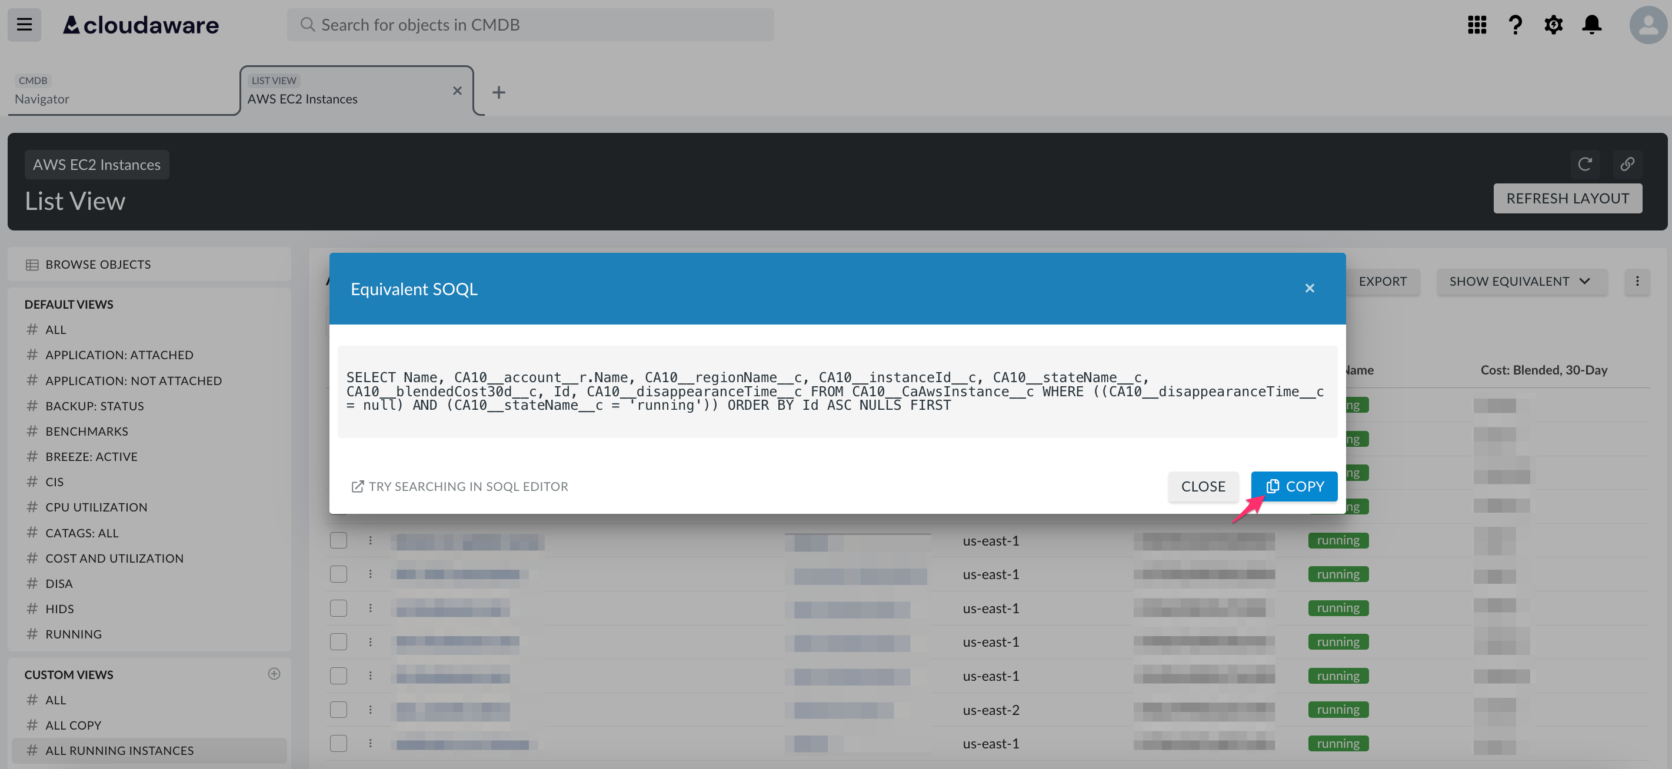The height and width of the screenshot is (769, 1672).
Task: Click the refresh circular arrow icon
Action: pos(1584,164)
